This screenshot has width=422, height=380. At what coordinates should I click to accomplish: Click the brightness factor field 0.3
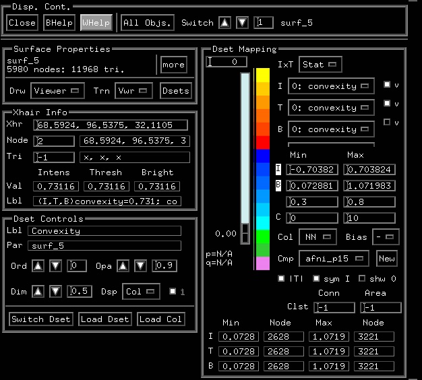pos(312,201)
